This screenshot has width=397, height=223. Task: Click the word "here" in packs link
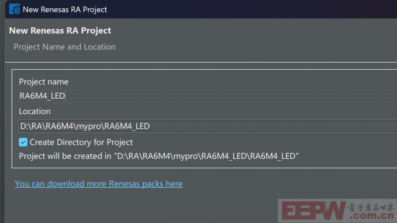(x=174, y=184)
